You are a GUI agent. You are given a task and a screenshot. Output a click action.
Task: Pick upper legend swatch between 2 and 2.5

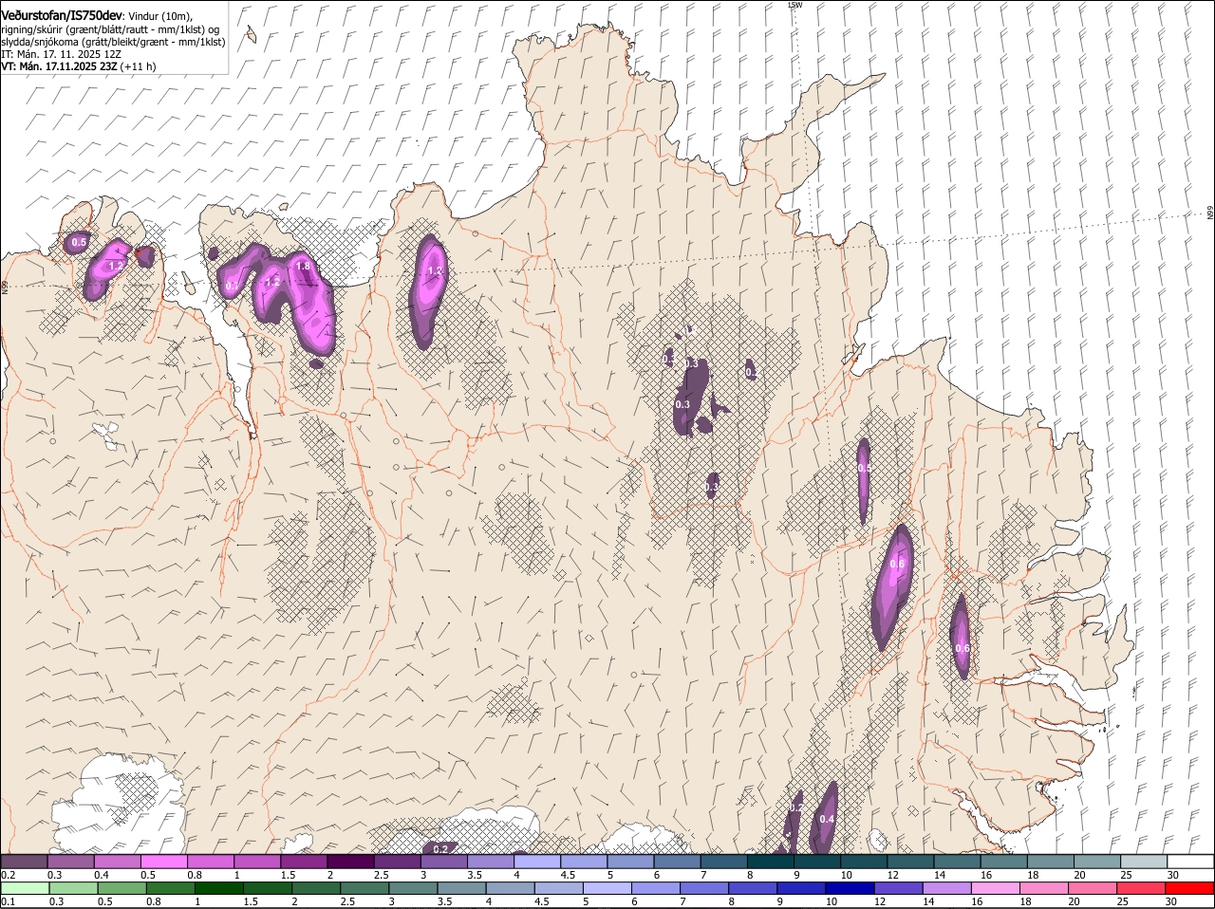[x=350, y=862]
